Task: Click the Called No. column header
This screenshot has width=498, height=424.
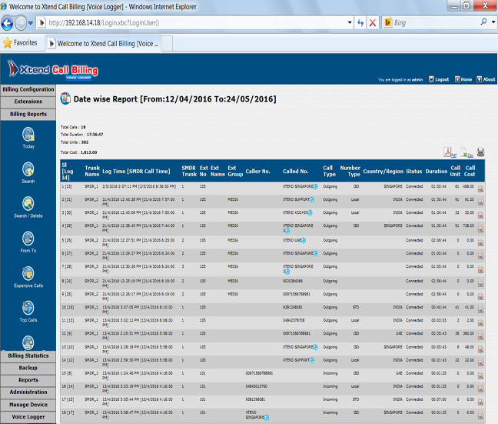Action: point(295,171)
